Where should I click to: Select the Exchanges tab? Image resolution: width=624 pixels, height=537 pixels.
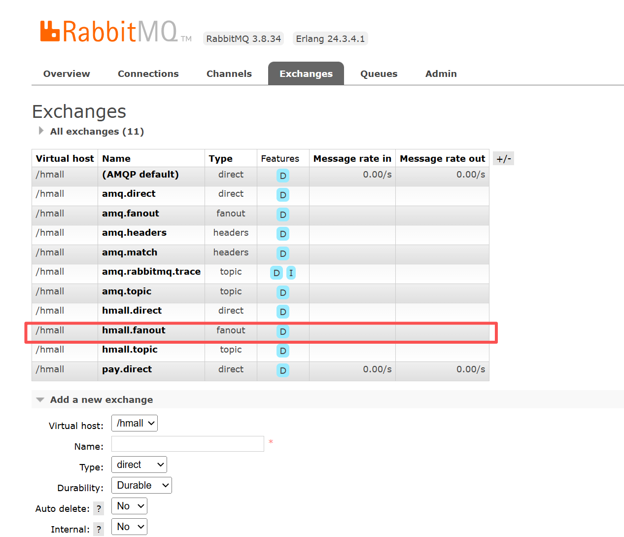tap(306, 73)
